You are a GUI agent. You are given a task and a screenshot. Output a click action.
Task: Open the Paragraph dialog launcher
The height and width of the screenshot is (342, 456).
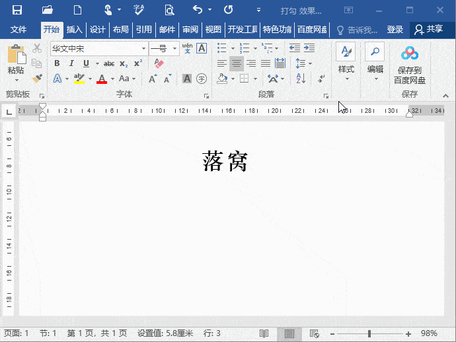(326, 96)
